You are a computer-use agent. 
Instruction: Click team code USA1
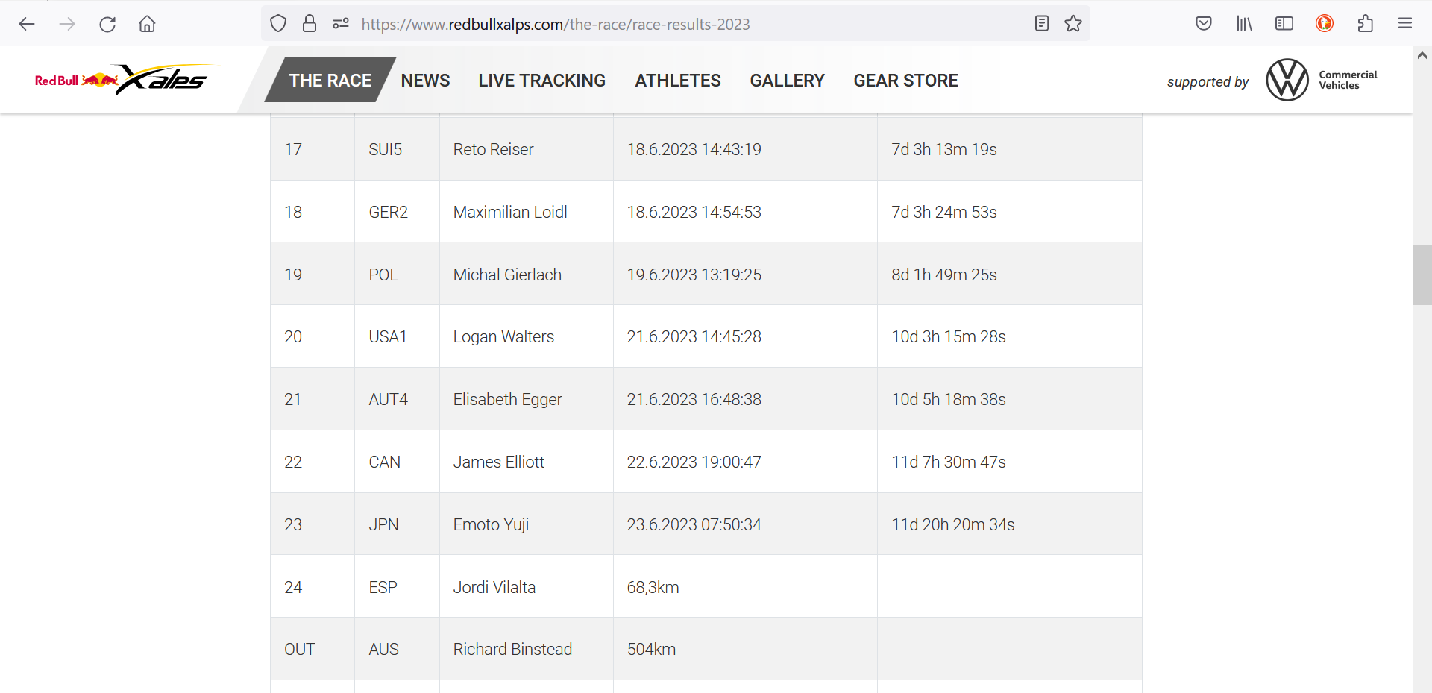click(387, 336)
